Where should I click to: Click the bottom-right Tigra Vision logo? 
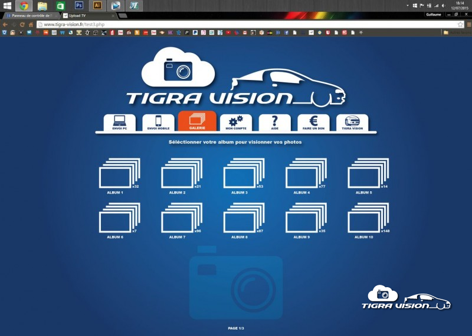pyautogui.click(x=406, y=298)
